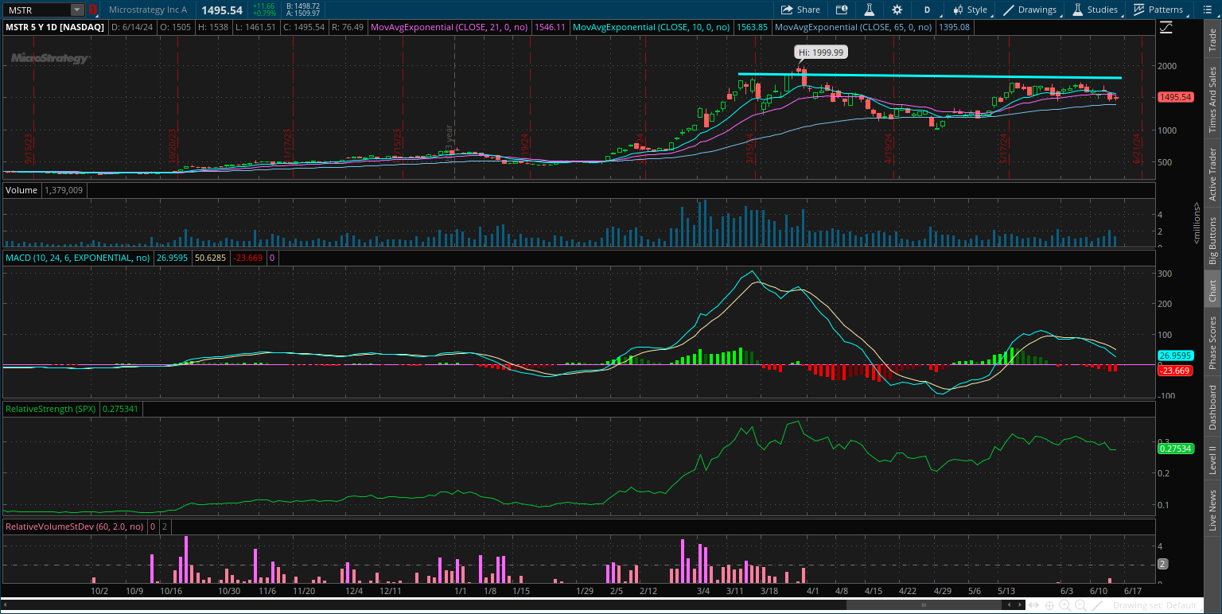Screen dimensions: 1222x614
Task: Select the Chart side tab
Action: point(1212,290)
